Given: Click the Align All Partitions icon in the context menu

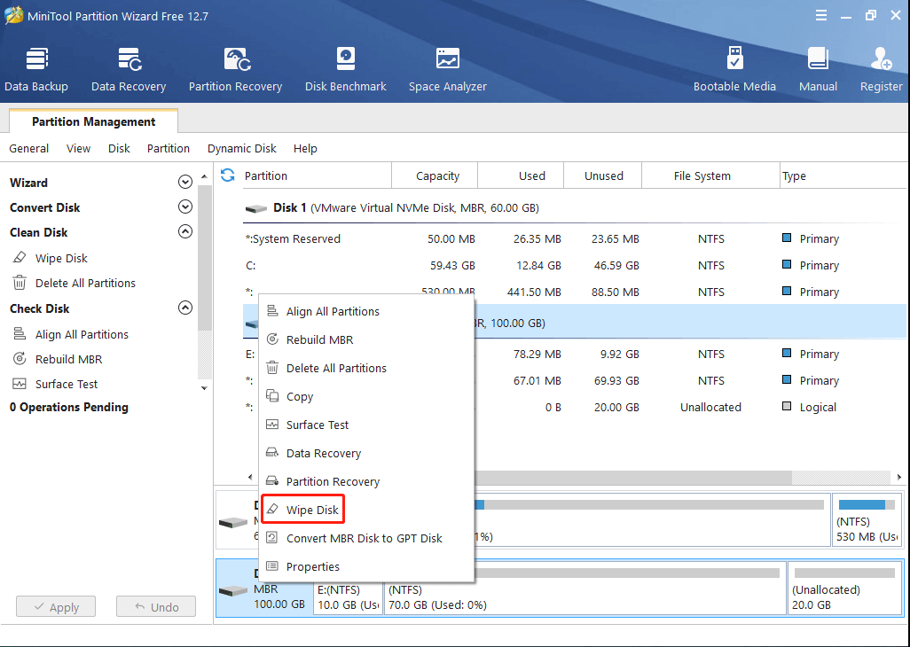Looking at the screenshot, I should [x=272, y=311].
